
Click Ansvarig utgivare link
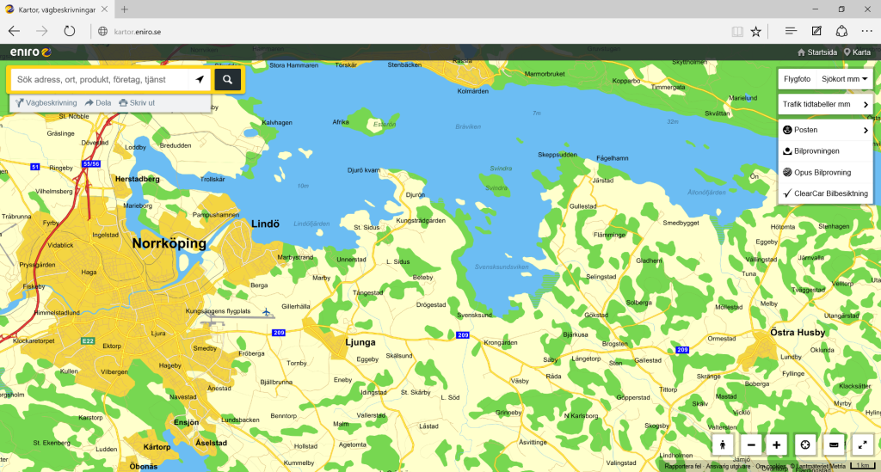728,466
